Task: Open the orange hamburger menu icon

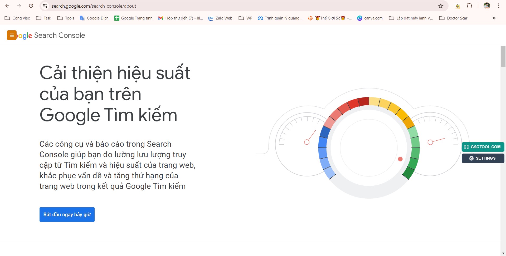Action: (12, 35)
